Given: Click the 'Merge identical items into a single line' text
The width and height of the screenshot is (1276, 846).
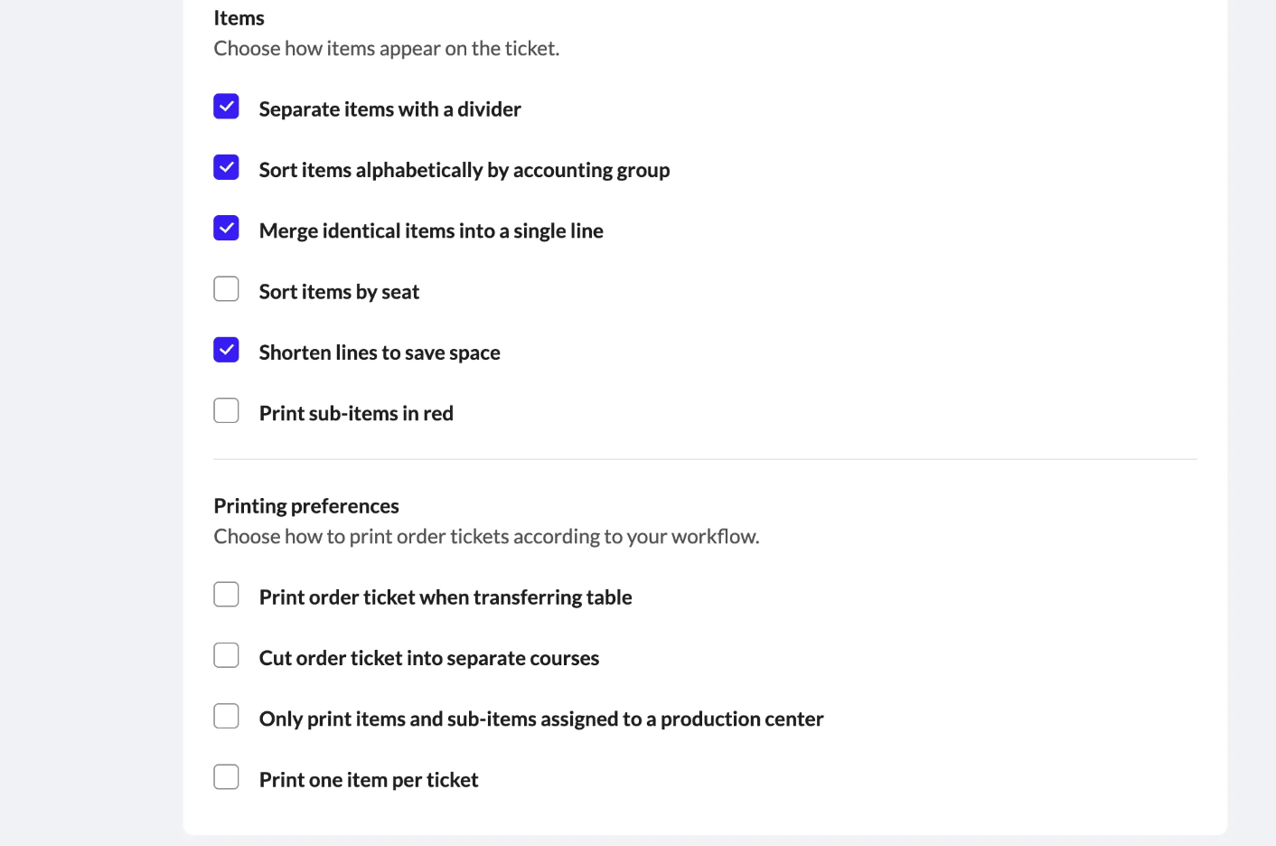Looking at the screenshot, I should click(x=431, y=231).
